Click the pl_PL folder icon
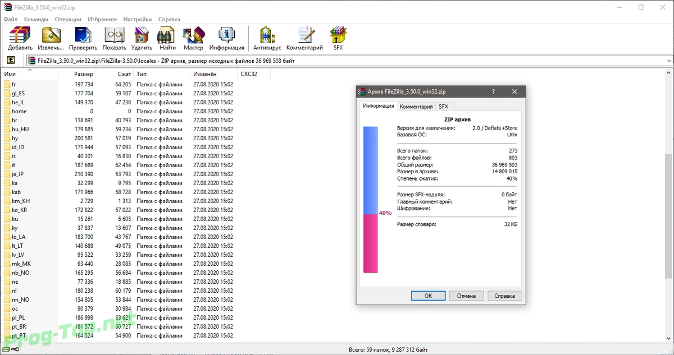 click(x=7, y=317)
